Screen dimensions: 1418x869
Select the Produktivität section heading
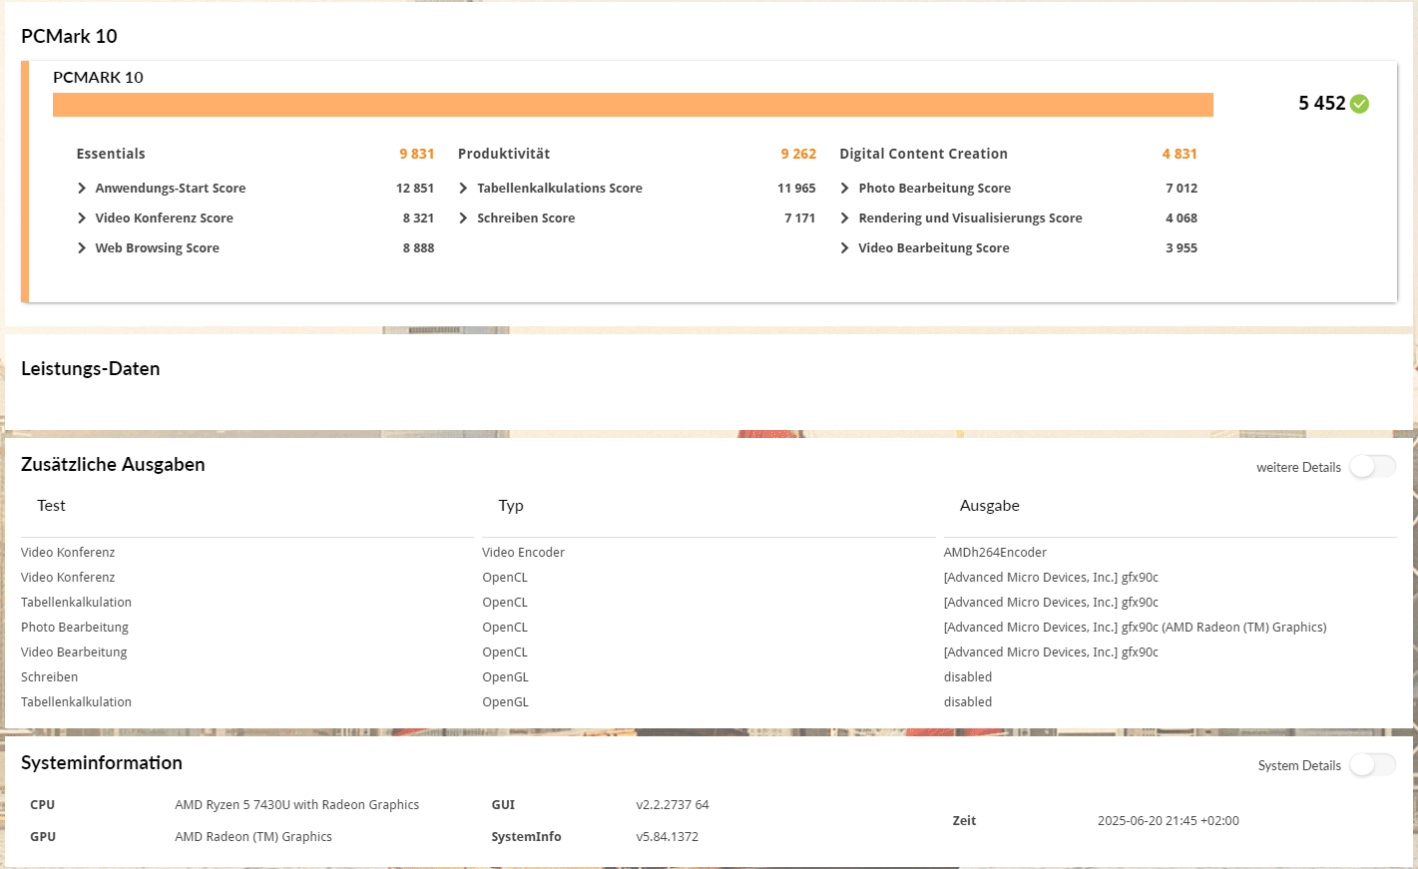click(x=504, y=154)
